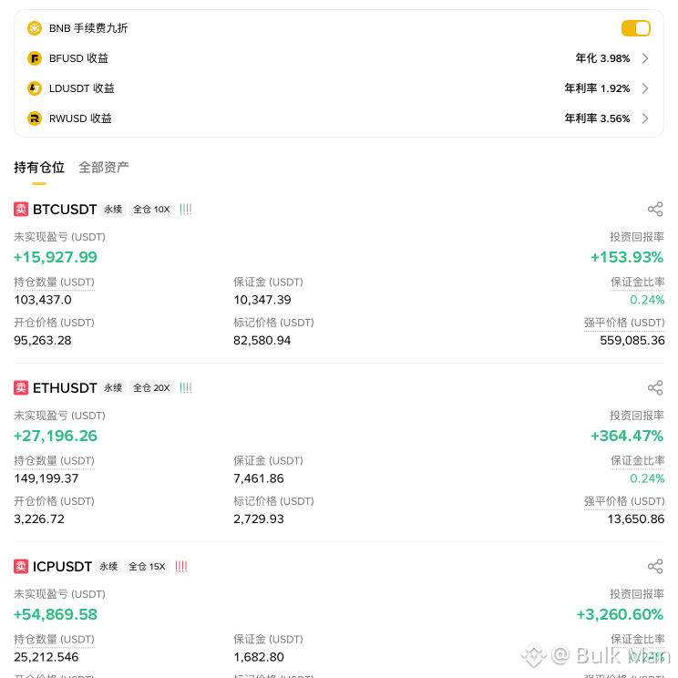
Task: Click ETHUSDT unrealized PnL +27,196.26
Action: point(56,436)
